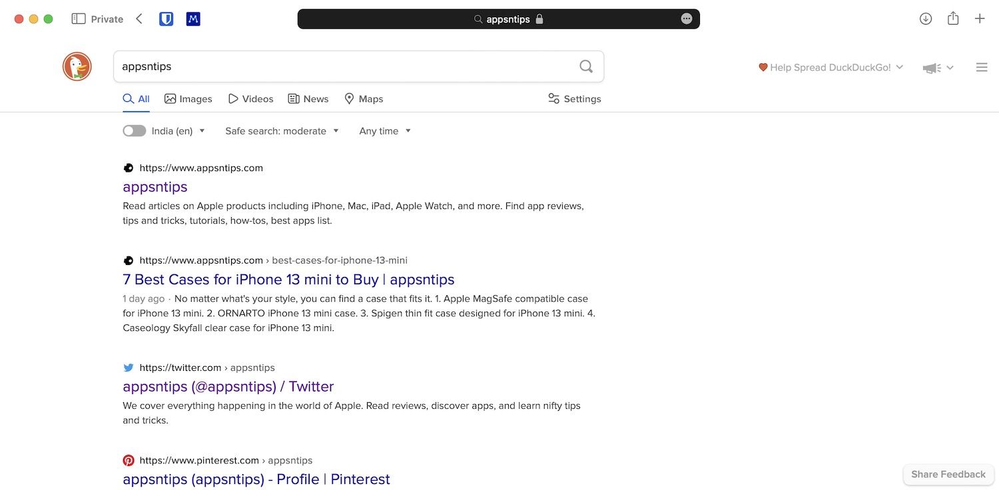Click the magnifying glass search icon
Viewport: 999px width, 490px height.
click(x=585, y=66)
